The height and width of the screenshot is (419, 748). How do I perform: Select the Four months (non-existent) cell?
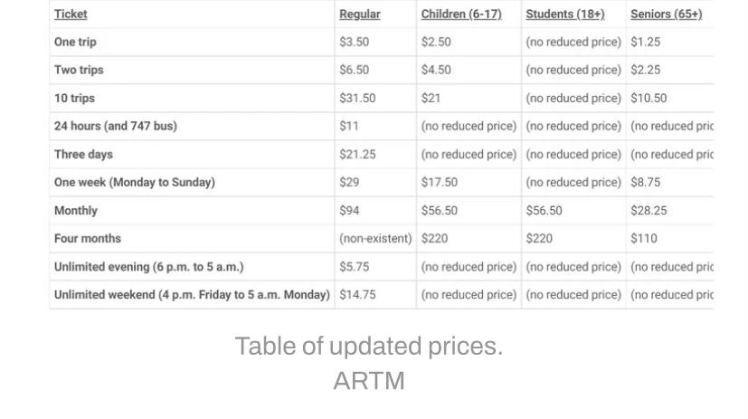click(375, 239)
